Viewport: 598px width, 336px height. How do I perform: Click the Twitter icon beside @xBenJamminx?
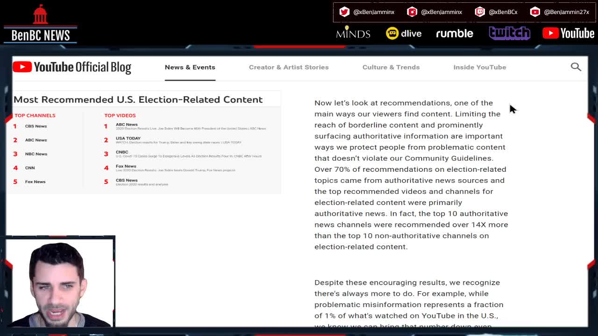pos(344,12)
